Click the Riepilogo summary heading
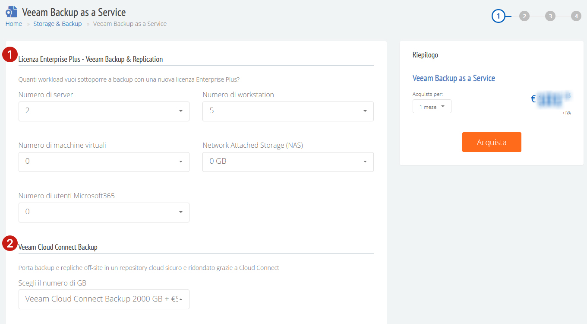Image resolution: width=587 pixels, height=324 pixels. (x=425, y=55)
